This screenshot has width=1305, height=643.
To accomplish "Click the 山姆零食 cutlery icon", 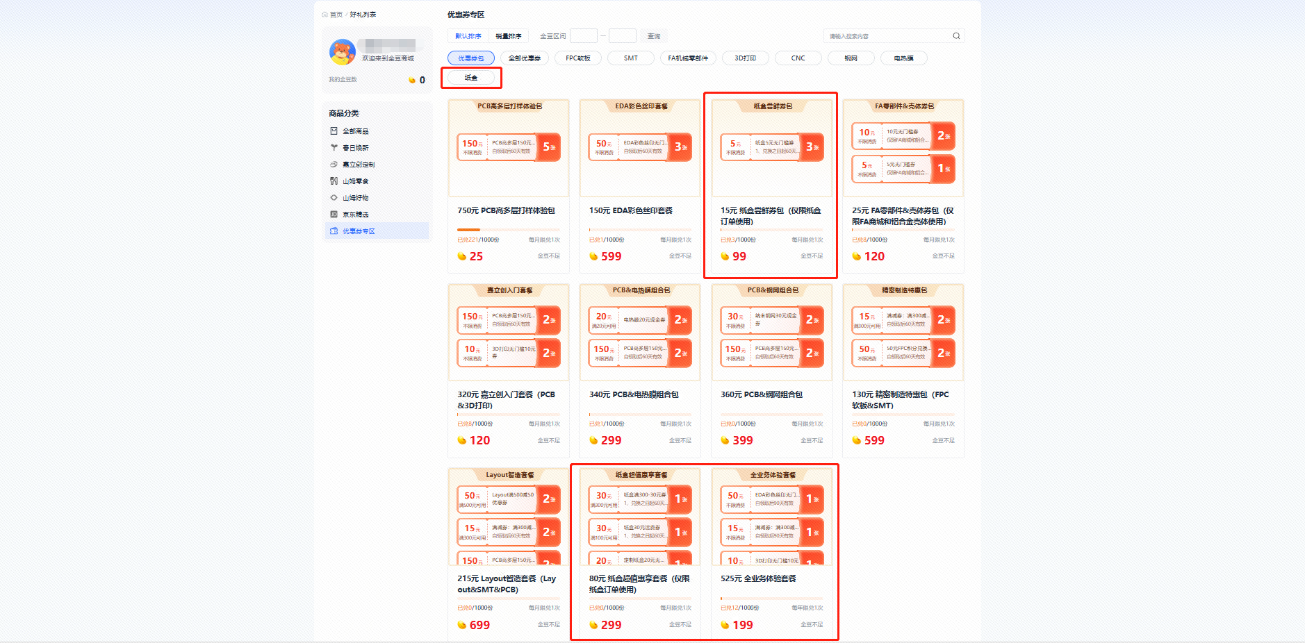I will tap(334, 181).
